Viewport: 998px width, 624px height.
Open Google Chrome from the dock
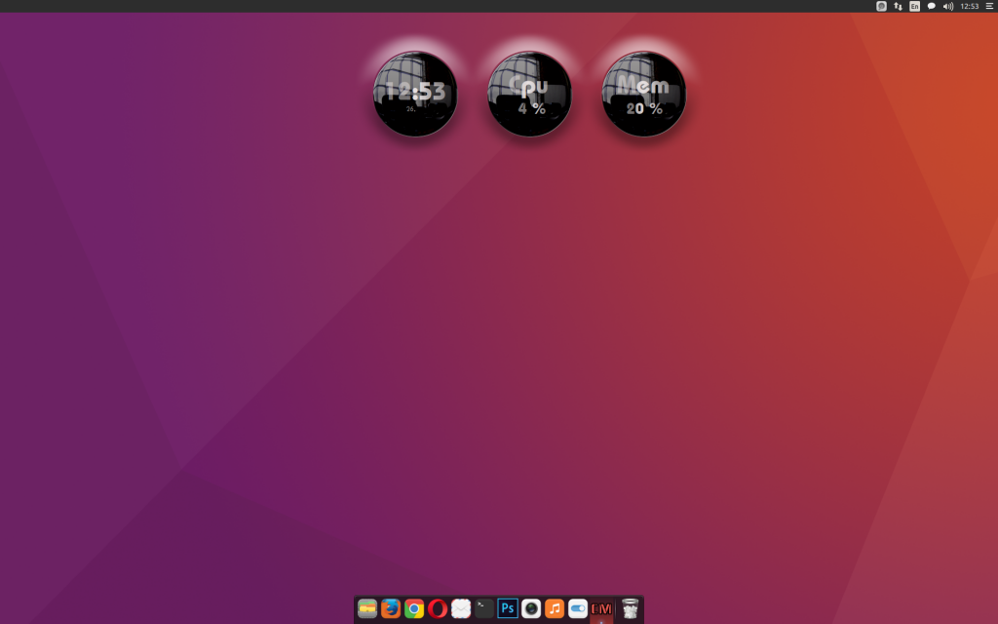point(414,608)
